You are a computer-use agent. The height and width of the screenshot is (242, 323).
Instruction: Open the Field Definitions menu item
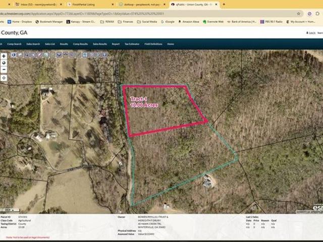click(153, 44)
